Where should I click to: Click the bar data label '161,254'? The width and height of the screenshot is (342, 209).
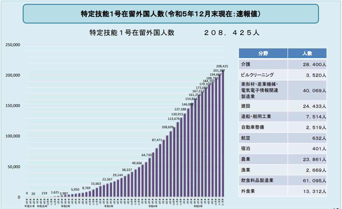pos(195,95)
